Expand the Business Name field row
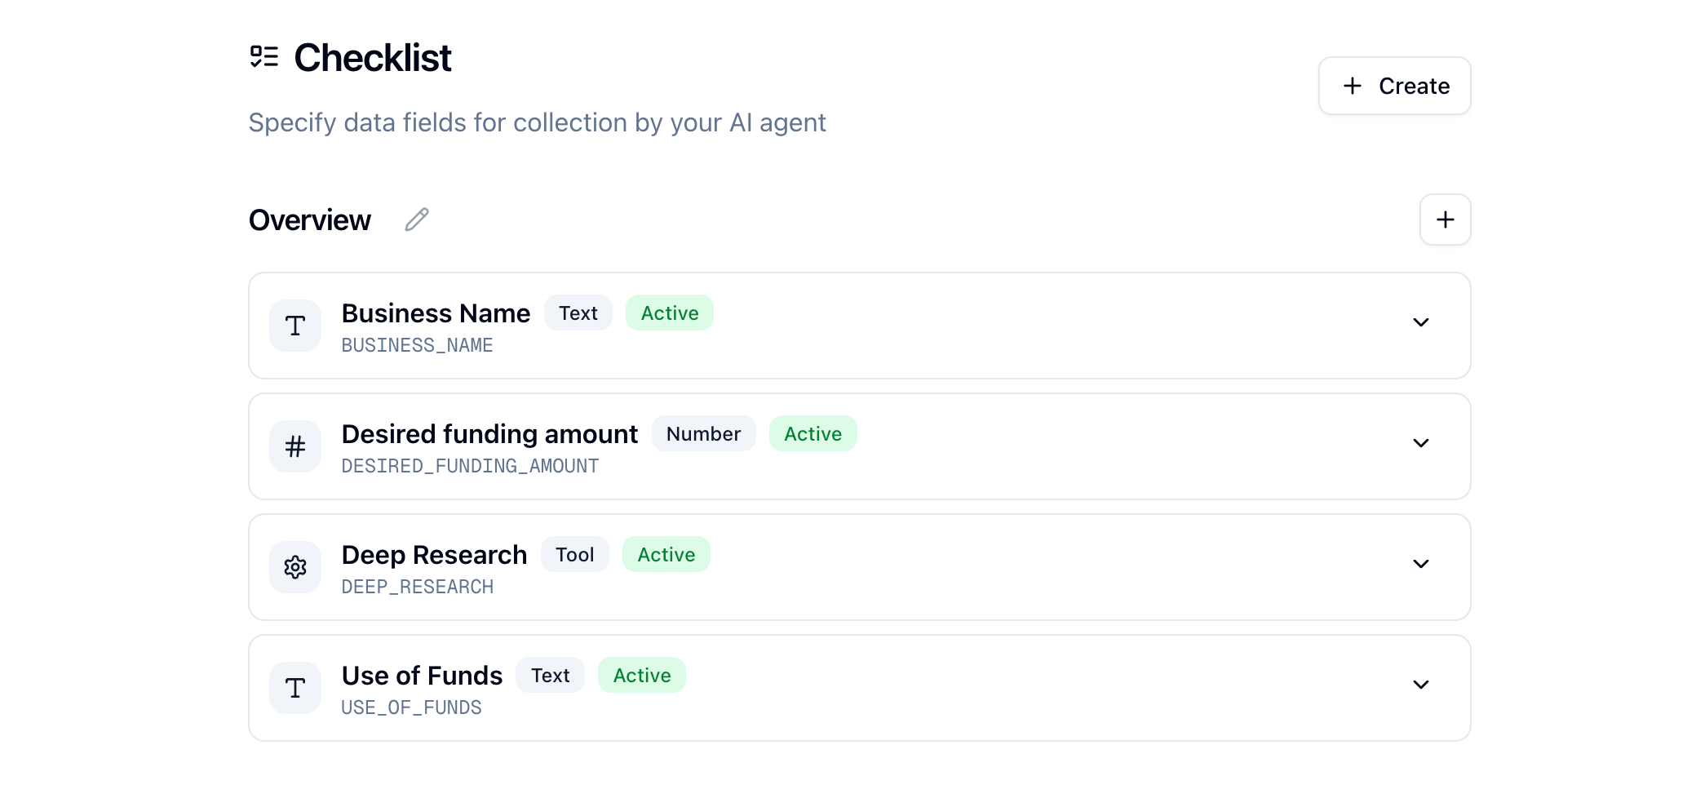The height and width of the screenshot is (785, 1687). pos(1420,322)
